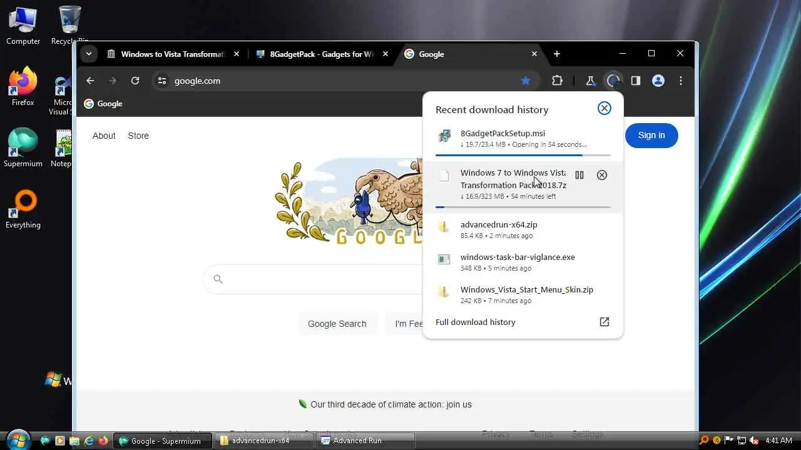Click the Everything search tray icon
The image size is (801, 450).
pos(704,441)
